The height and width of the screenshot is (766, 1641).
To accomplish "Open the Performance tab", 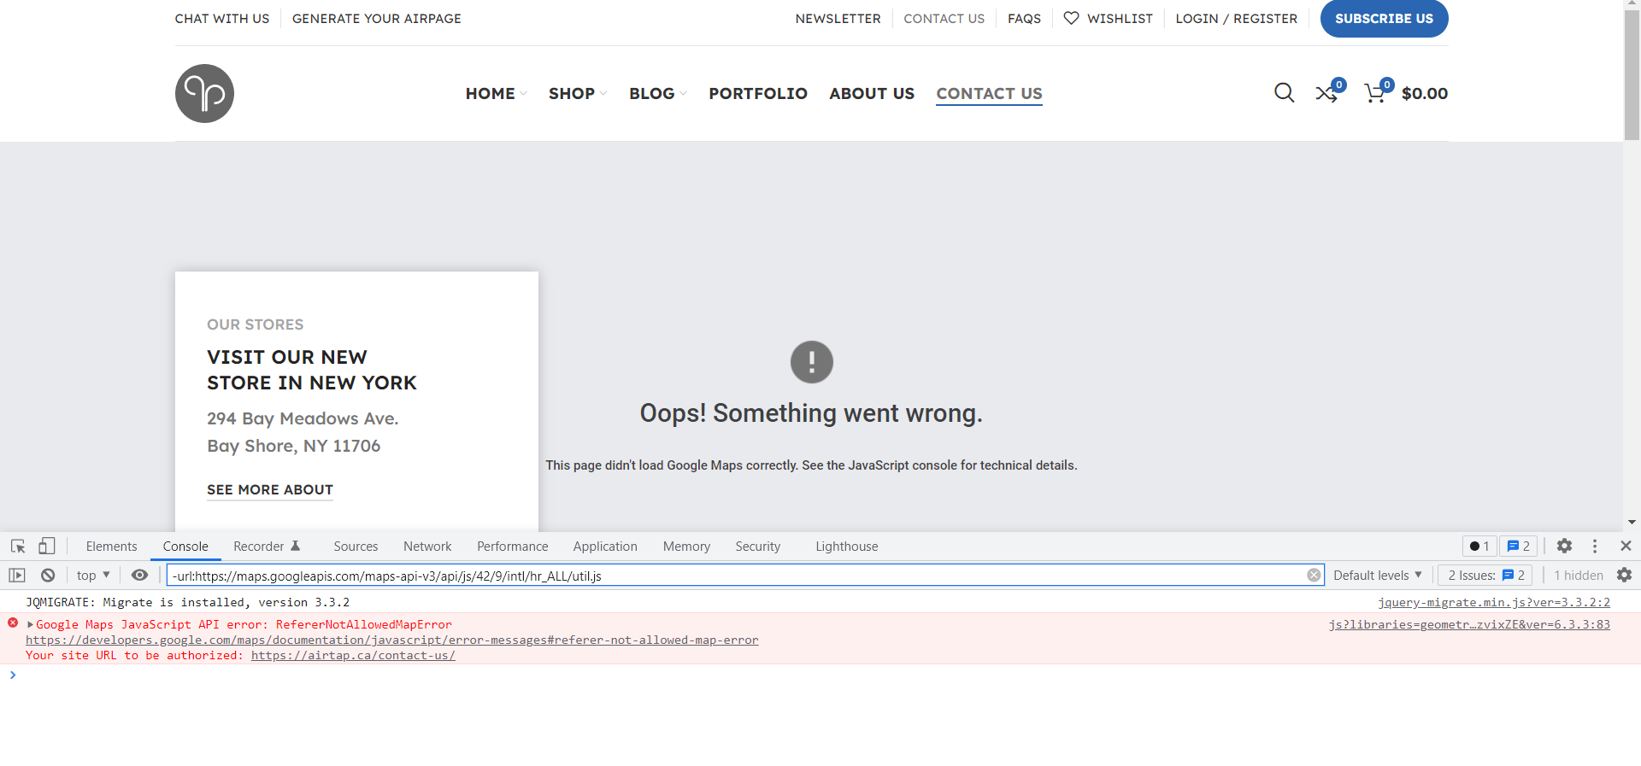I will [513, 547].
